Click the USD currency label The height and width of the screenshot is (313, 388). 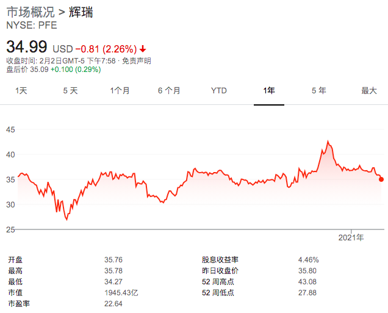(x=63, y=49)
